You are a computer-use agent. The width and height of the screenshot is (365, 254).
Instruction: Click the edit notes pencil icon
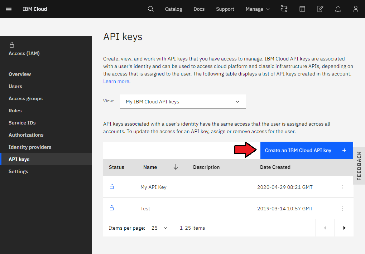click(320, 9)
